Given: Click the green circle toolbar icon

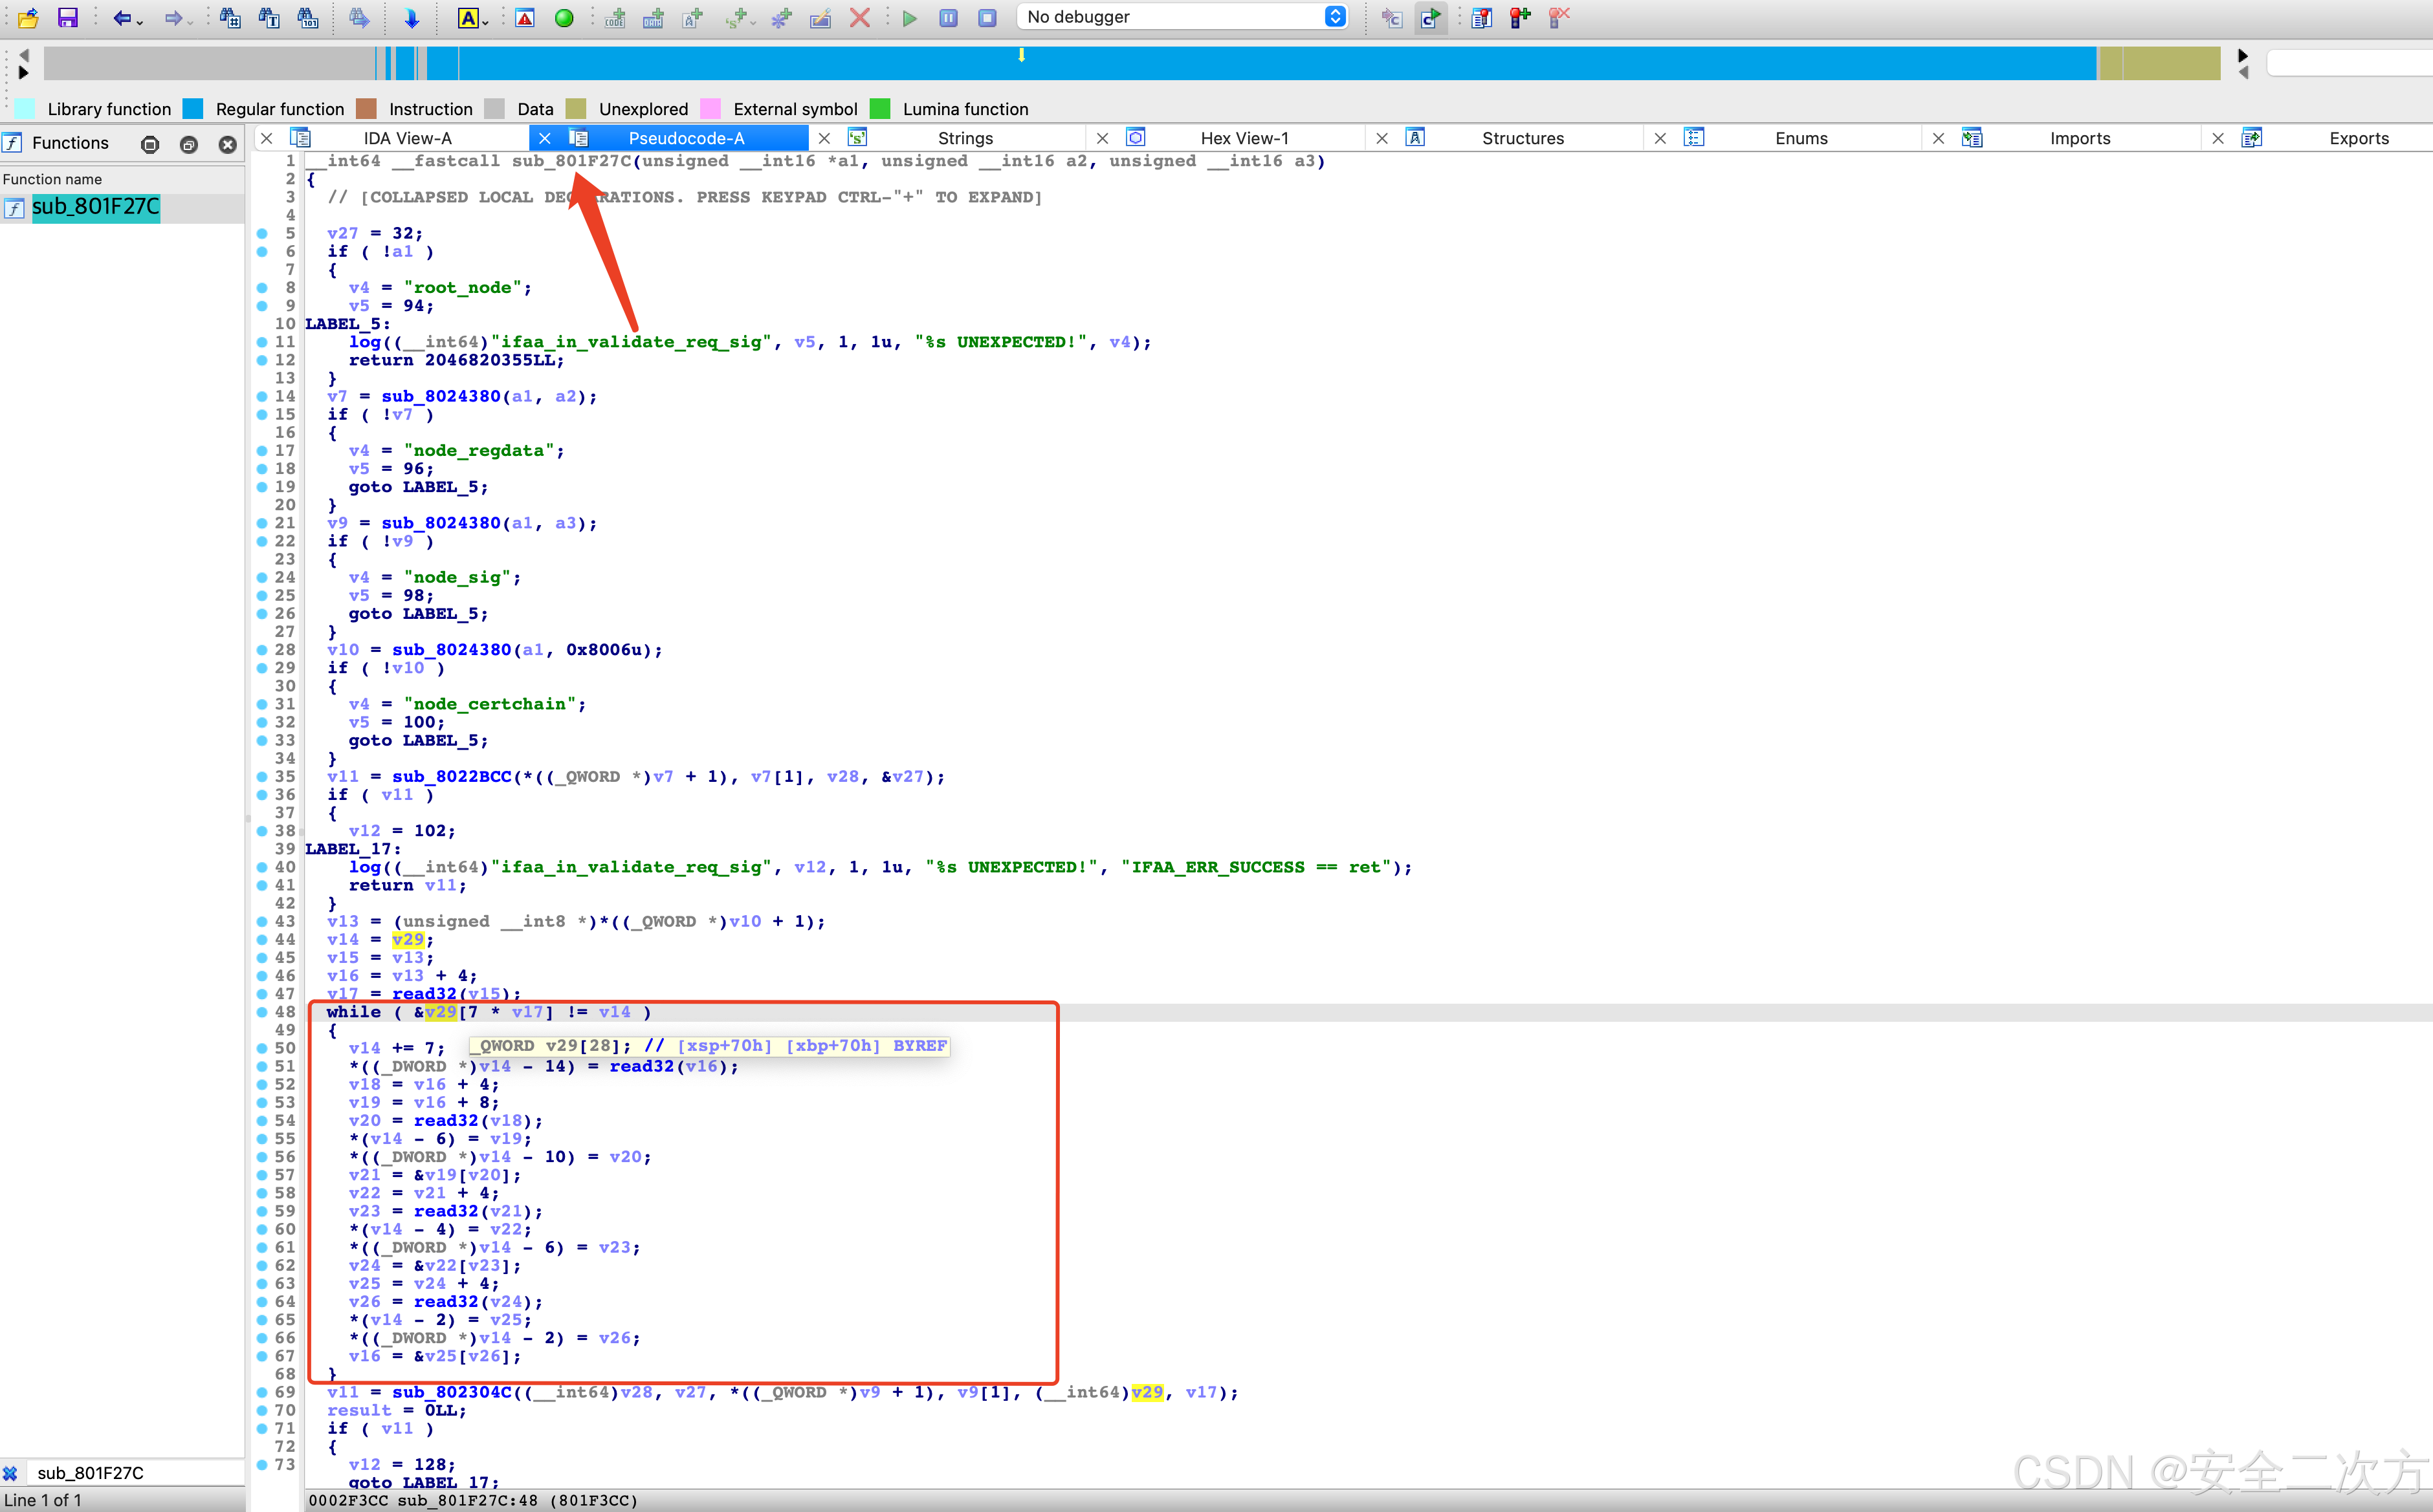Looking at the screenshot, I should click(564, 17).
